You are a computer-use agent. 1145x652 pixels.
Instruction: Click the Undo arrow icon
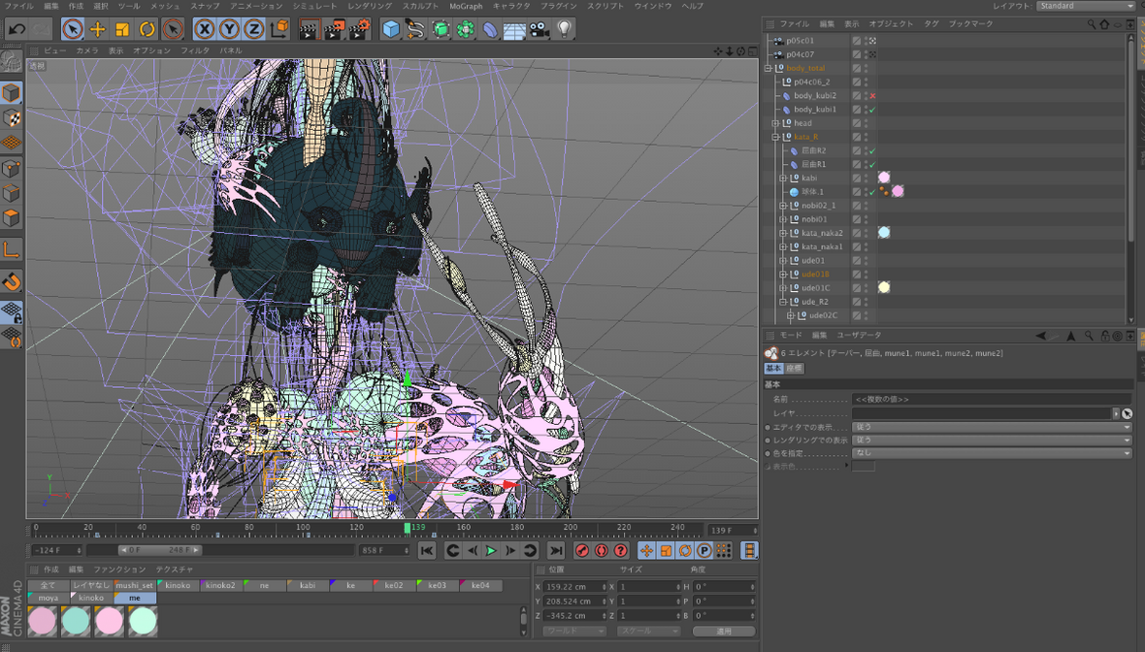(16, 30)
